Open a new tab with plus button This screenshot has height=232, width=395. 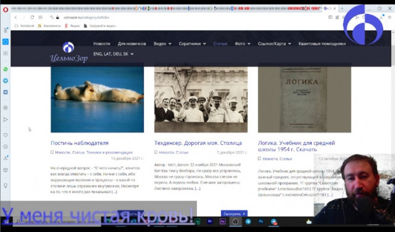(x=342, y=9)
